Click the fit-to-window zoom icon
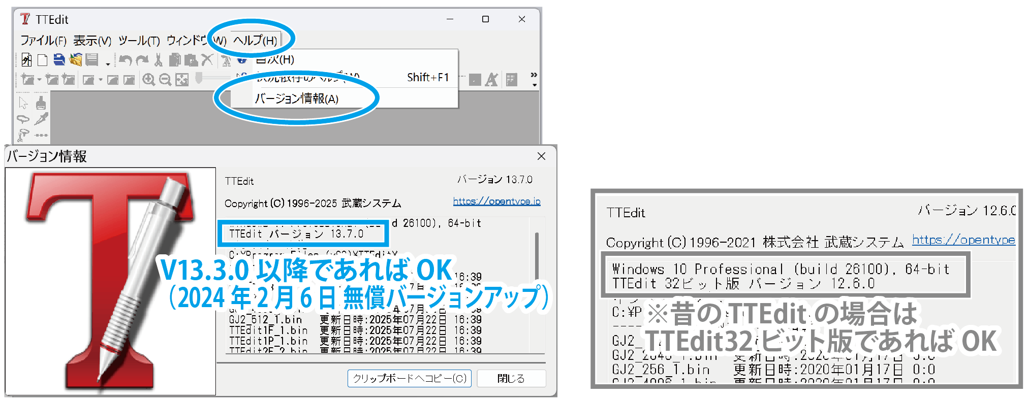Screen dimensions: 1028x399 (181, 80)
